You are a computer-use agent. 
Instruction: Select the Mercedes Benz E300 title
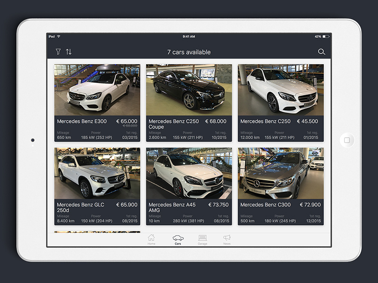82,121
